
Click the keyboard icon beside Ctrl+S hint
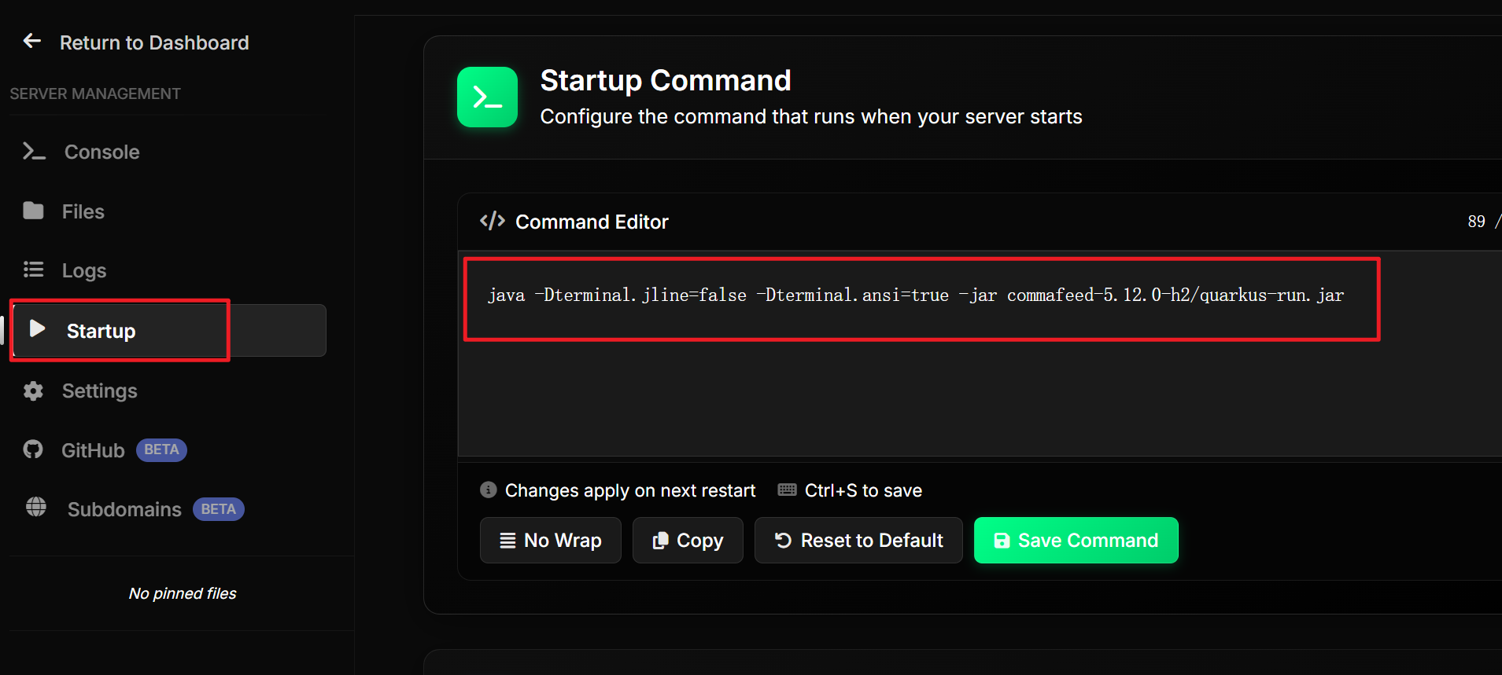[x=787, y=490]
